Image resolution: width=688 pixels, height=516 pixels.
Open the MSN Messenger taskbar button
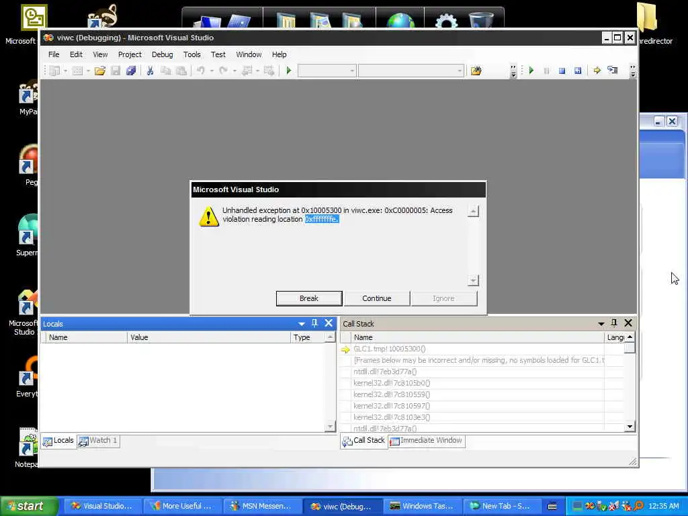click(263, 507)
